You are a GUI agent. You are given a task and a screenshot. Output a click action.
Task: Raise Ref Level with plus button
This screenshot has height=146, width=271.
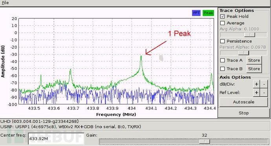[256, 93]
